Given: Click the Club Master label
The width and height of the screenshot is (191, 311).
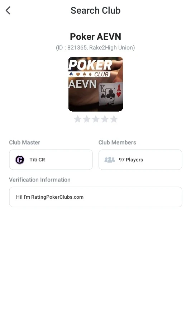Looking at the screenshot, I should pos(25,142).
